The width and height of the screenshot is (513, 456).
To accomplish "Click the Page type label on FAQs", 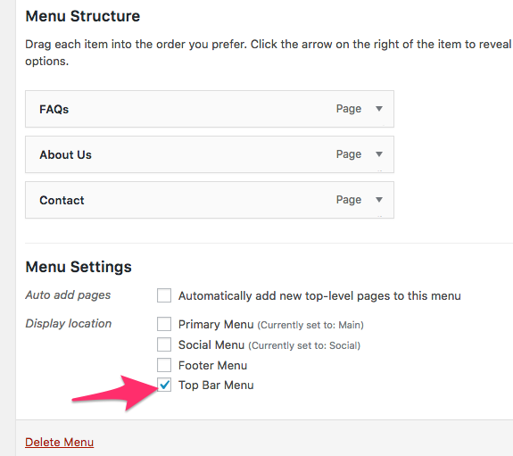I will tap(349, 109).
